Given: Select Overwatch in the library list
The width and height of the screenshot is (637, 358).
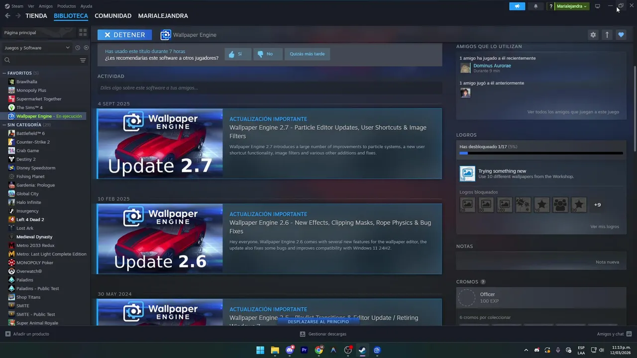Looking at the screenshot, I should click(29, 271).
